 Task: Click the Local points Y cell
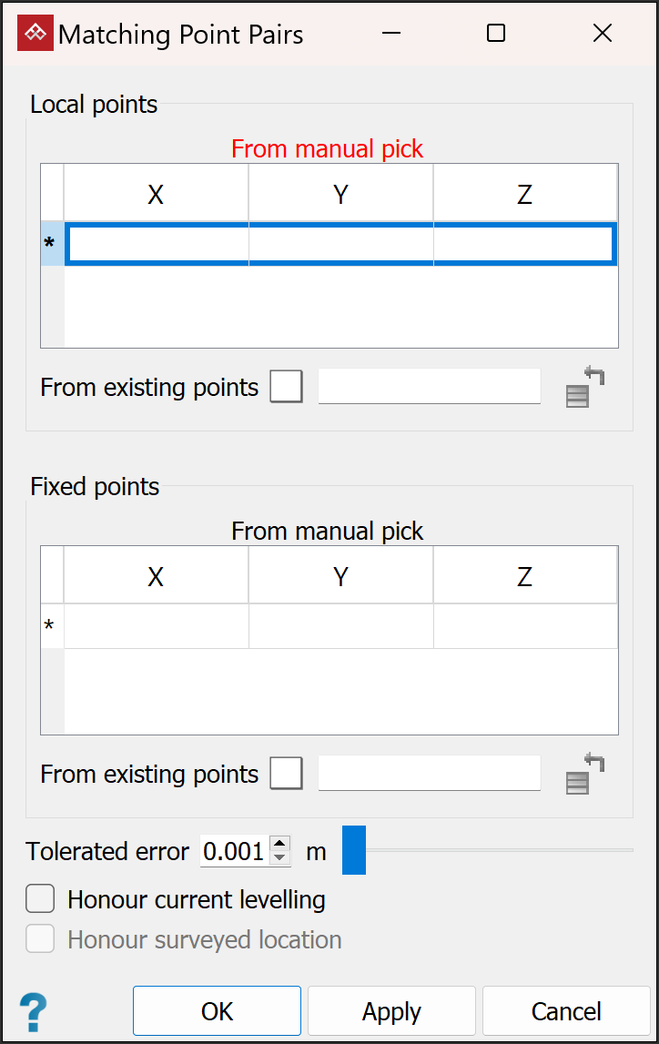(x=340, y=244)
